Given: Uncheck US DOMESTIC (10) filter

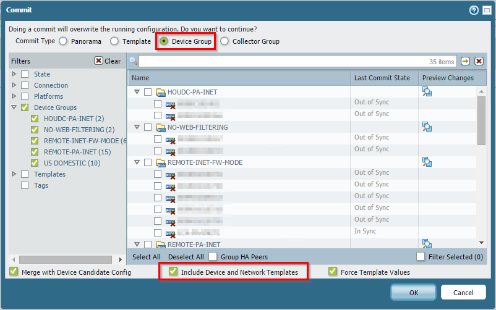Looking at the screenshot, I should tap(35, 163).
